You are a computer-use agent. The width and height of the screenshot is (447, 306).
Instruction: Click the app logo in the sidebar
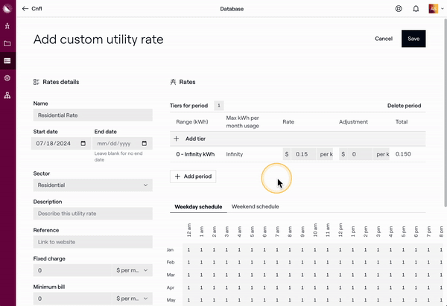point(7,8)
